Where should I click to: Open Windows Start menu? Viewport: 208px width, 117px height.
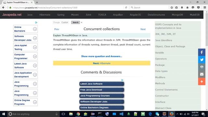click(4, 114)
